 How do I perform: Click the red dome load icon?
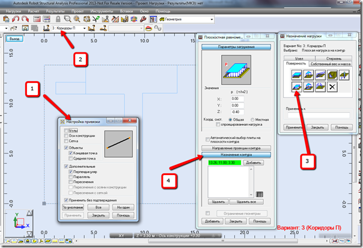pos(148,28)
